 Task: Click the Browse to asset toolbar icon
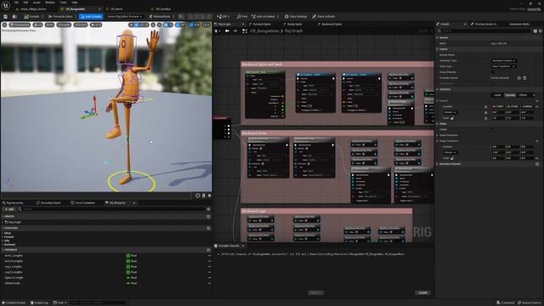coord(14,17)
